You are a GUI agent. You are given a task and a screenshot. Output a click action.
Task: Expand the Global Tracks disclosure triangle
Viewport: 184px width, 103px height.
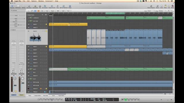pos(27,15)
